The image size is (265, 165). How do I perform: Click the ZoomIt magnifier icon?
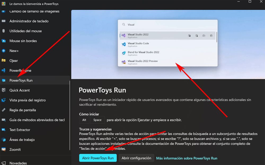tap(4, 149)
